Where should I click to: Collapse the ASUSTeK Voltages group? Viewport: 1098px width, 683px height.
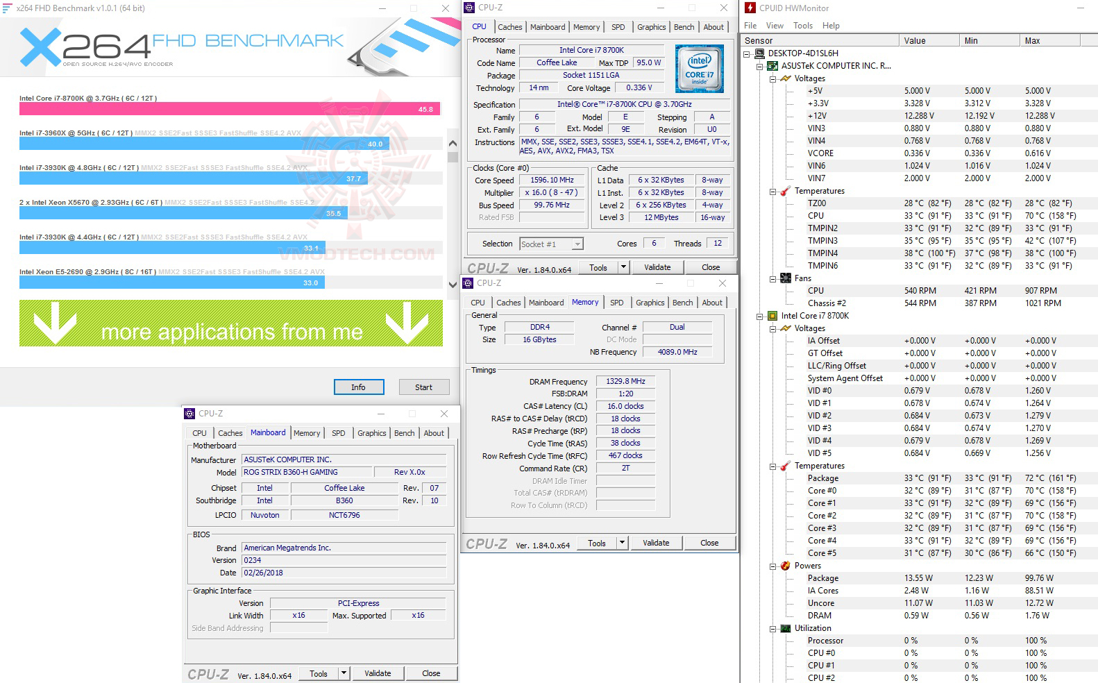tap(772, 78)
